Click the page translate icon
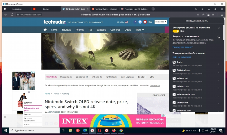The image size is (227, 135). tap(203, 15)
